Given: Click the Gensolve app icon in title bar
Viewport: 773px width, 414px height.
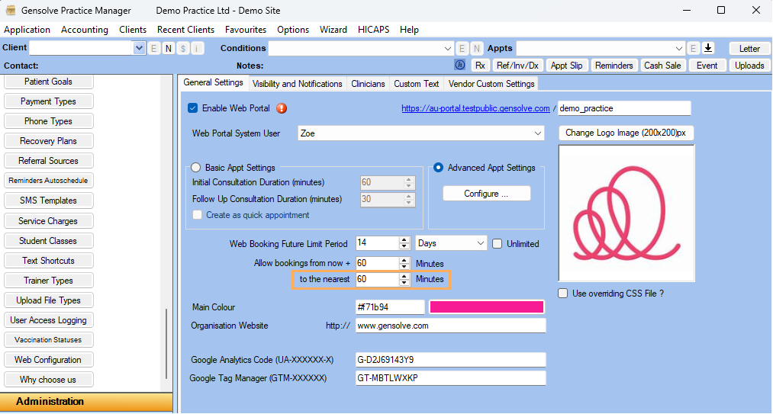Looking at the screenshot, I should tap(11, 11).
